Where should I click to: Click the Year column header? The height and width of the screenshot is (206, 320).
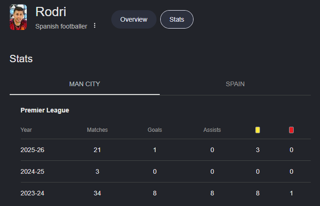pos(26,130)
